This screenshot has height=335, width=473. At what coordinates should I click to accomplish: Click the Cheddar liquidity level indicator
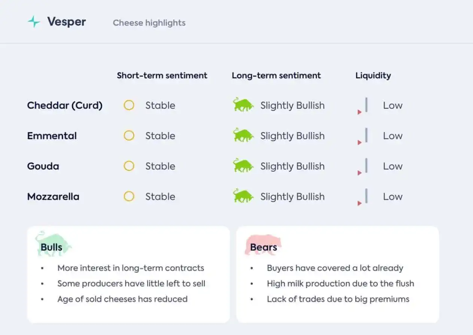[x=363, y=106]
